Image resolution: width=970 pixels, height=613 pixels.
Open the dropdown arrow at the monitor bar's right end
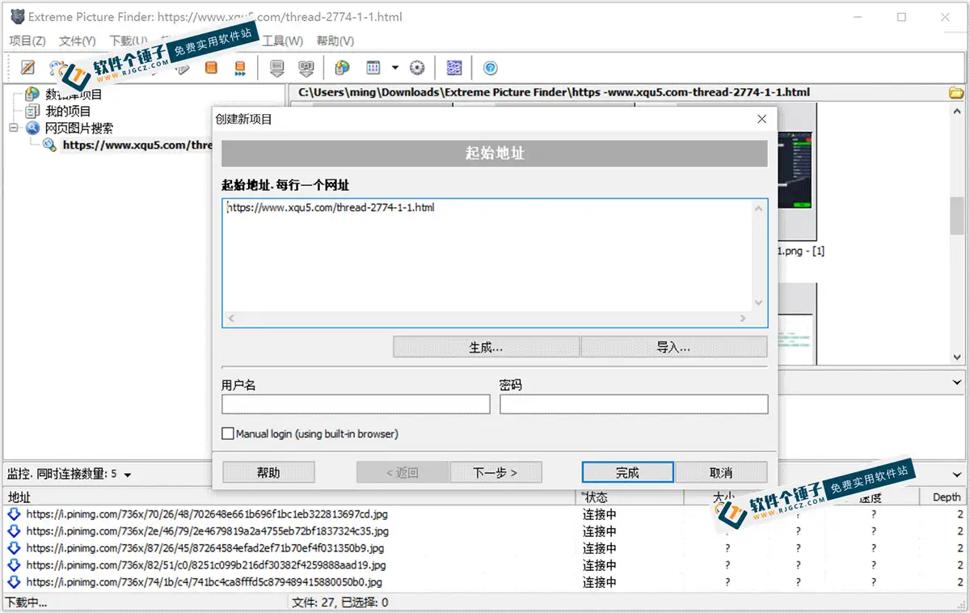[956, 474]
